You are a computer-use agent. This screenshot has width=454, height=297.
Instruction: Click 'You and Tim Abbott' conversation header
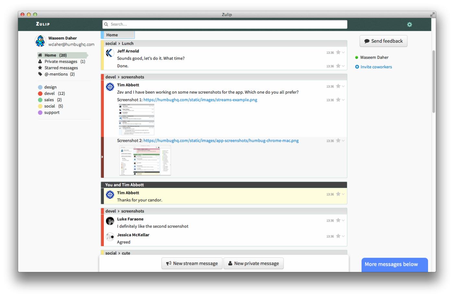(x=224, y=185)
